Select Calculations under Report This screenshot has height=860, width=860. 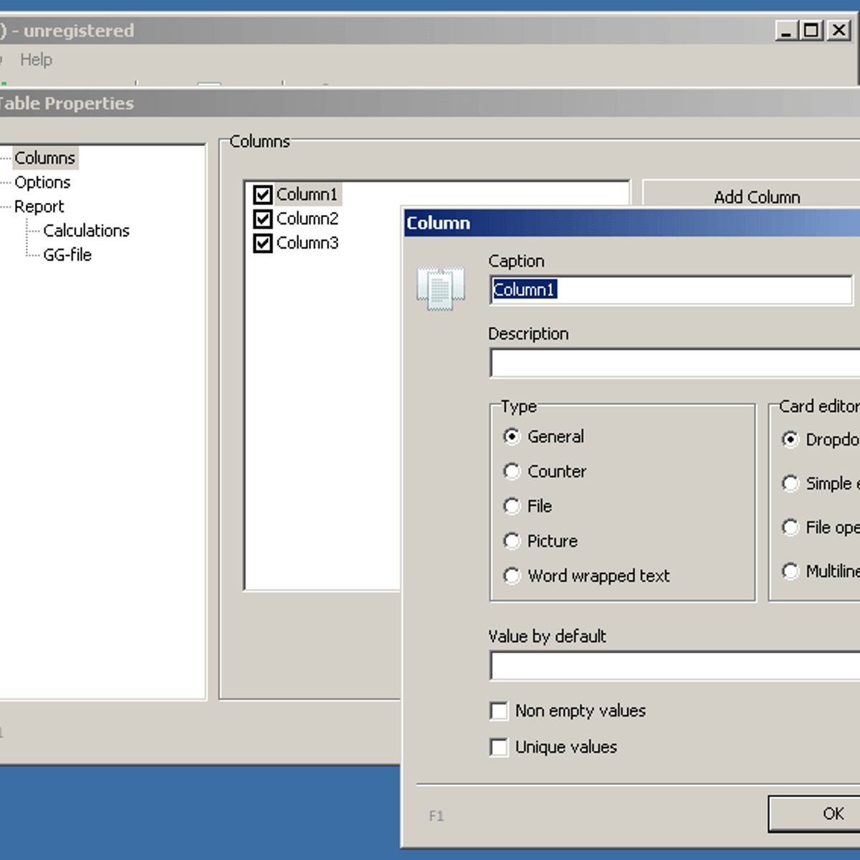pyautogui.click(x=86, y=231)
